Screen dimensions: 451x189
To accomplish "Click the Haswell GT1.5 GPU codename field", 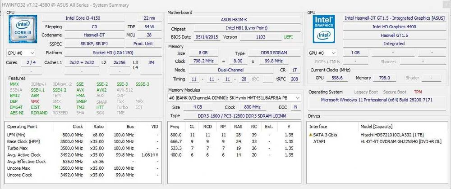I will 394,35.
